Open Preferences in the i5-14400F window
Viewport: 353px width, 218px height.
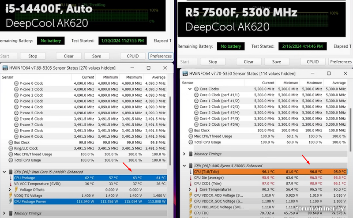coord(161,56)
